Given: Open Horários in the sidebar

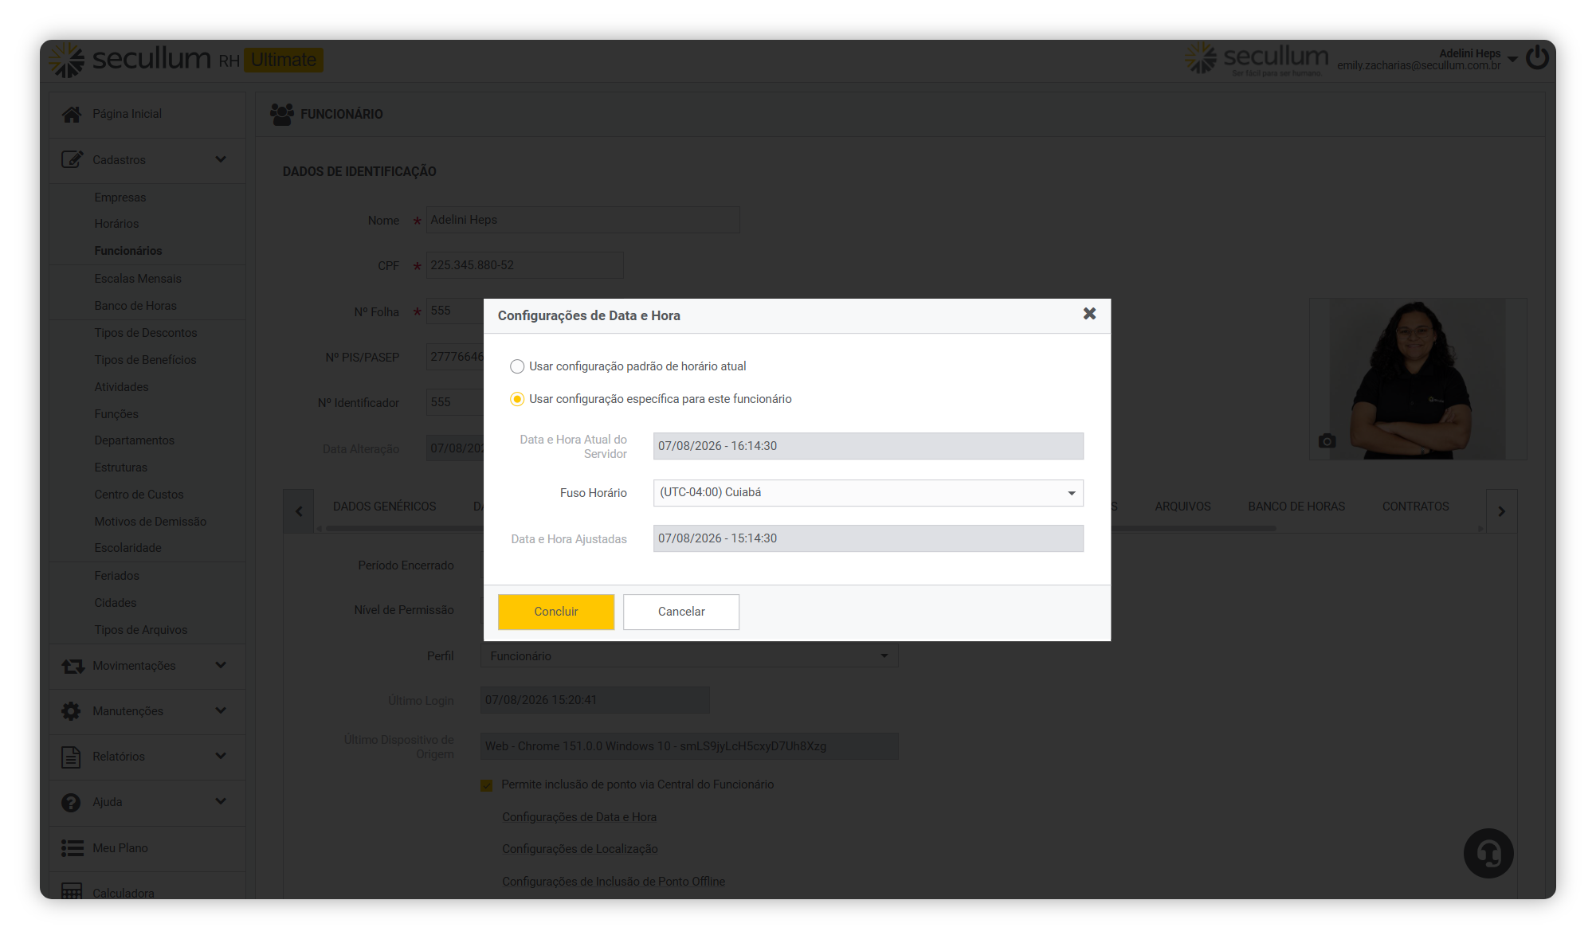Looking at the screenshot, I should (x=116, y=224).
